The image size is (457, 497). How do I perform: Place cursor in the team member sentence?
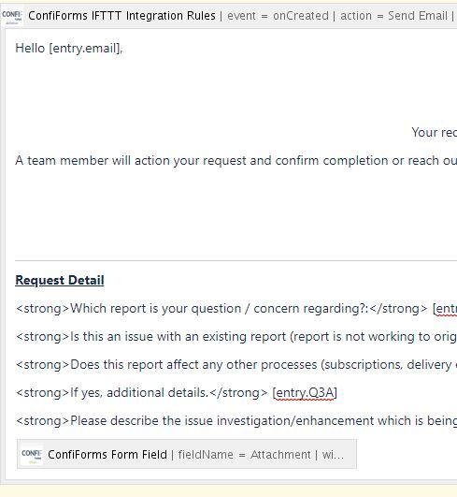pos(236,161)
